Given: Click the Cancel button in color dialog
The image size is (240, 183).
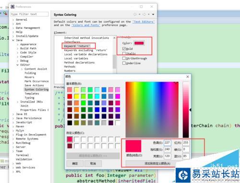Looking at the screenshot, I should [x=93, y=163].
